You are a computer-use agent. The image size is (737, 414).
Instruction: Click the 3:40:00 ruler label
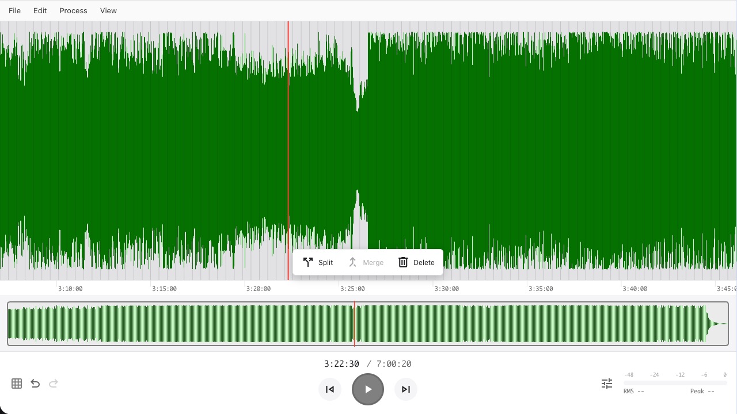tap(635, 289)
